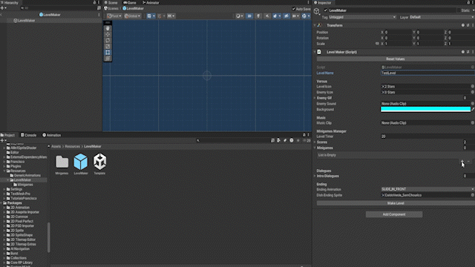The height and width of the screenshot is (267, 475).
Task: Add an element to the Minigames list
Action: point(462,162)
